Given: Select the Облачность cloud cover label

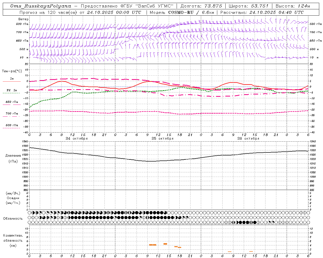Looking at the screenshot, I should [x=13, y=219].
